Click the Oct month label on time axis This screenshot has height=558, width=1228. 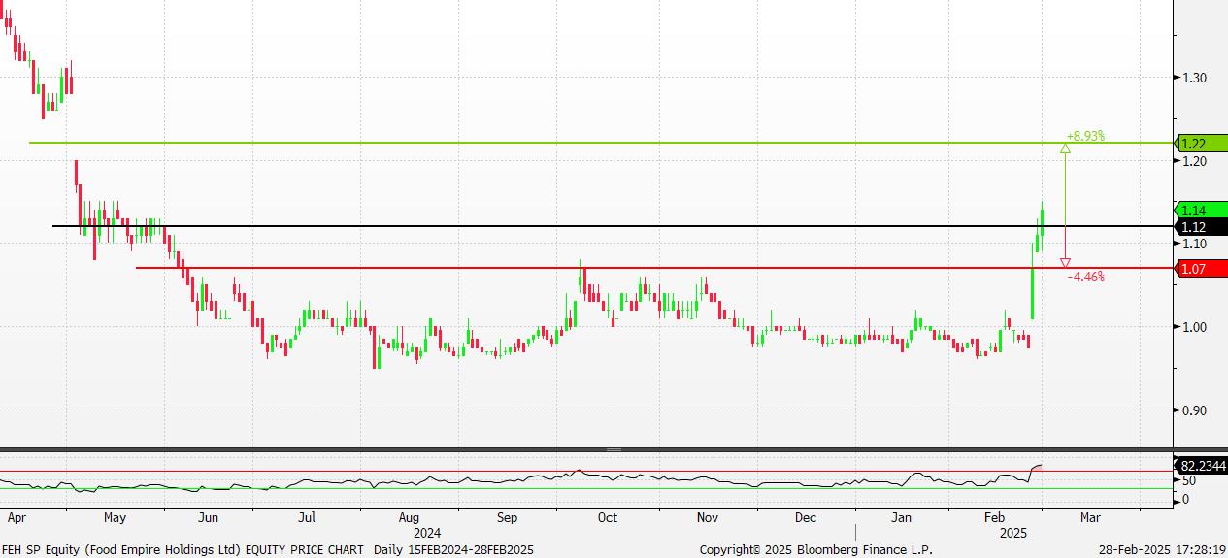pos(608,518)
